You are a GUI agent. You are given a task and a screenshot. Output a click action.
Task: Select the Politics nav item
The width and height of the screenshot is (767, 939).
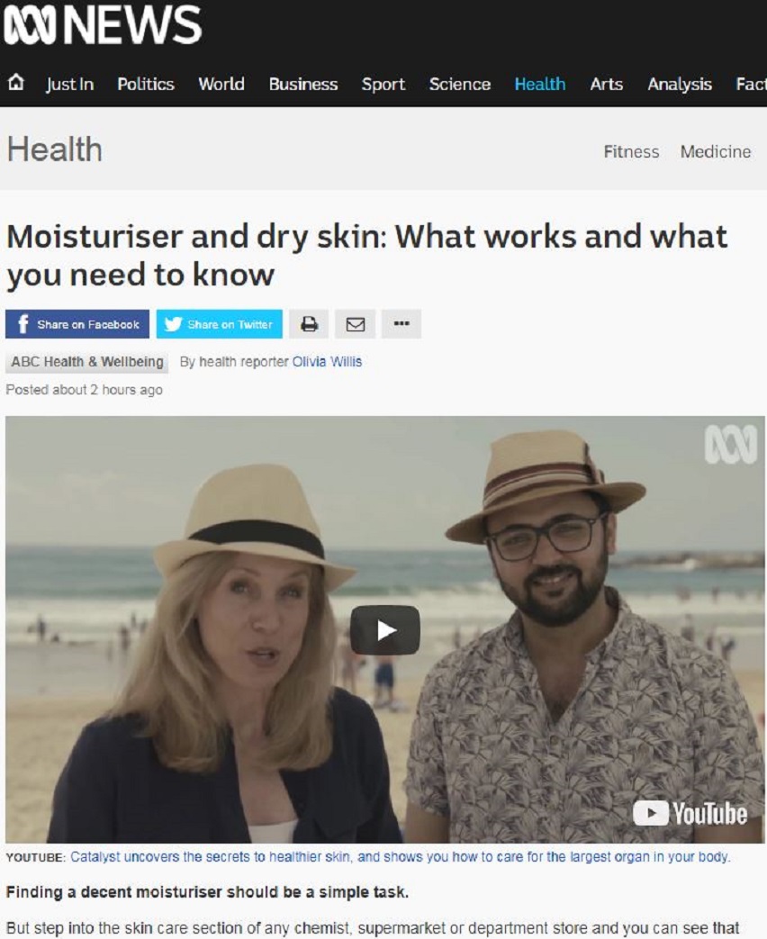coord(146,84)
